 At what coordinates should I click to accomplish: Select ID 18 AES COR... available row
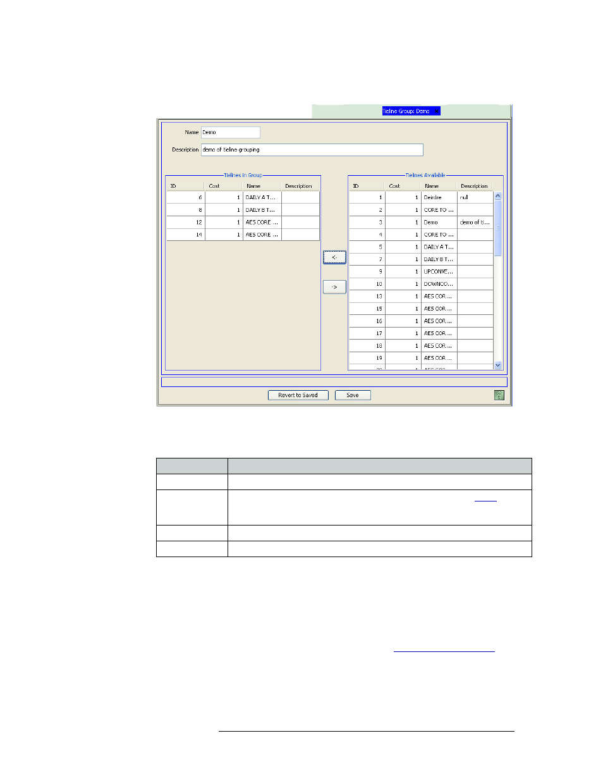coord(421,345)
